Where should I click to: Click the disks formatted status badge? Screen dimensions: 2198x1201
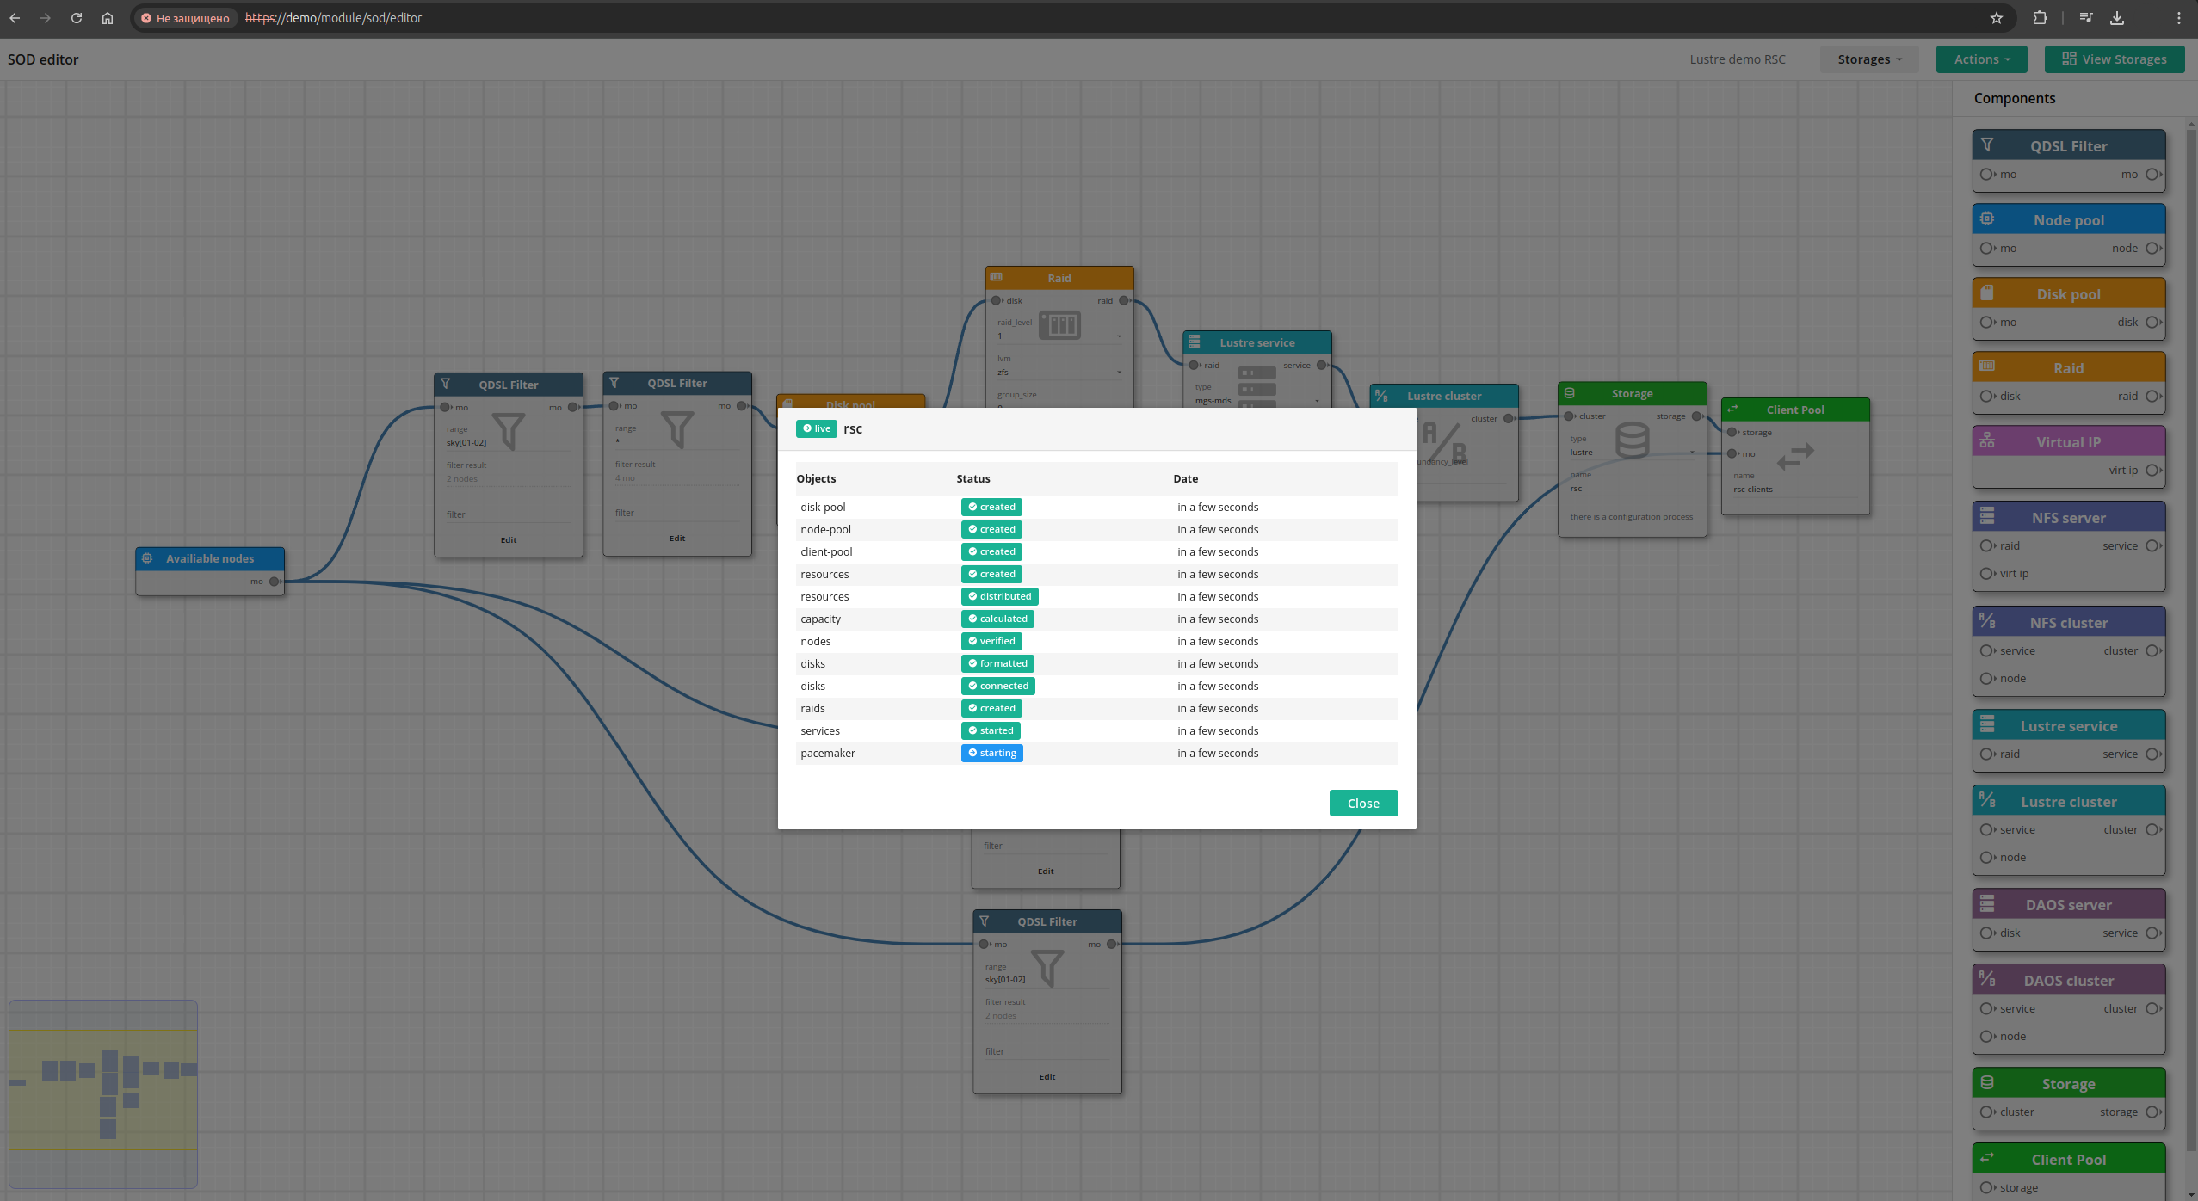click(x=997, y=663)
